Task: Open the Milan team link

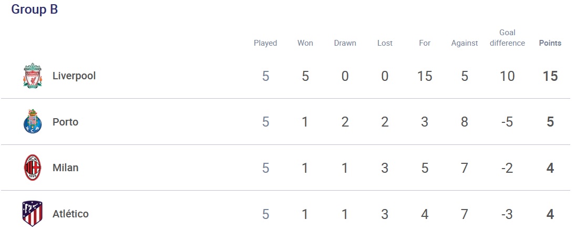Action: tap(65, 168)
